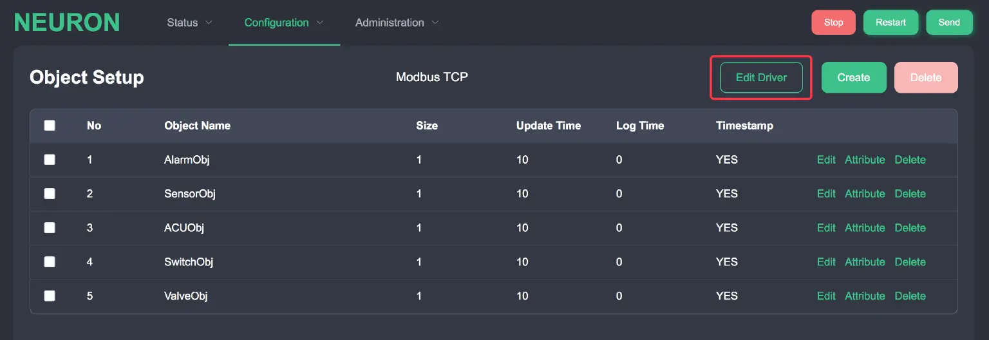Toggle the select-all header checkbox

[x=50, y=126]
